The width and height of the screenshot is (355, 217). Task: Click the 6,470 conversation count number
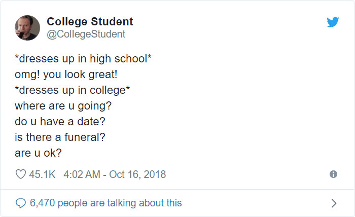point(43,203)
